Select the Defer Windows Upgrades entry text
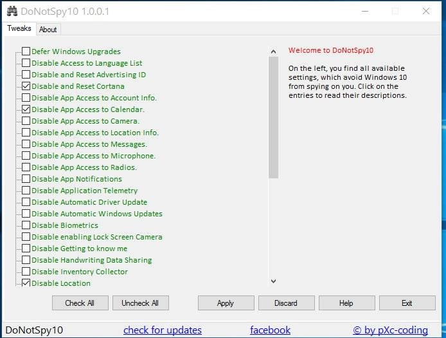Image resolution: width=446 pixels, height=338 pixels. pos(76,52)
